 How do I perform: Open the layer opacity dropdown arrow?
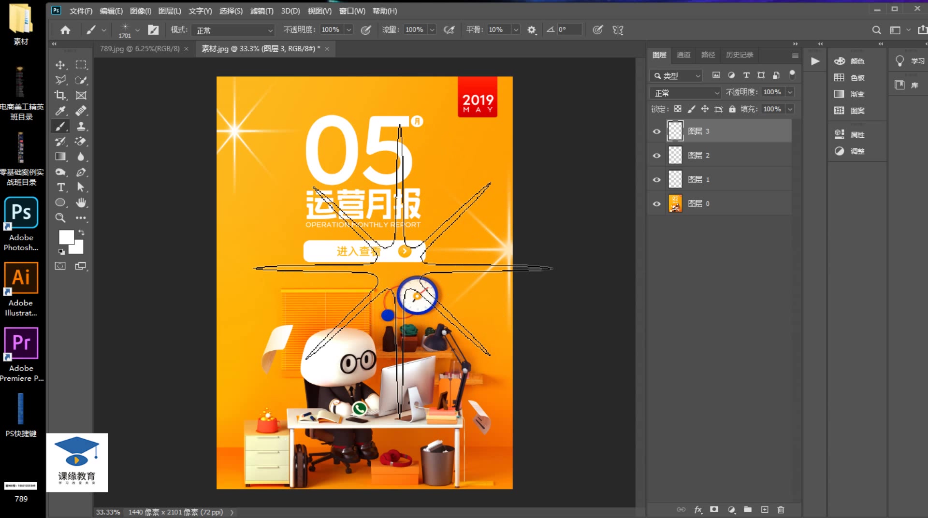[x=790, y=92]
